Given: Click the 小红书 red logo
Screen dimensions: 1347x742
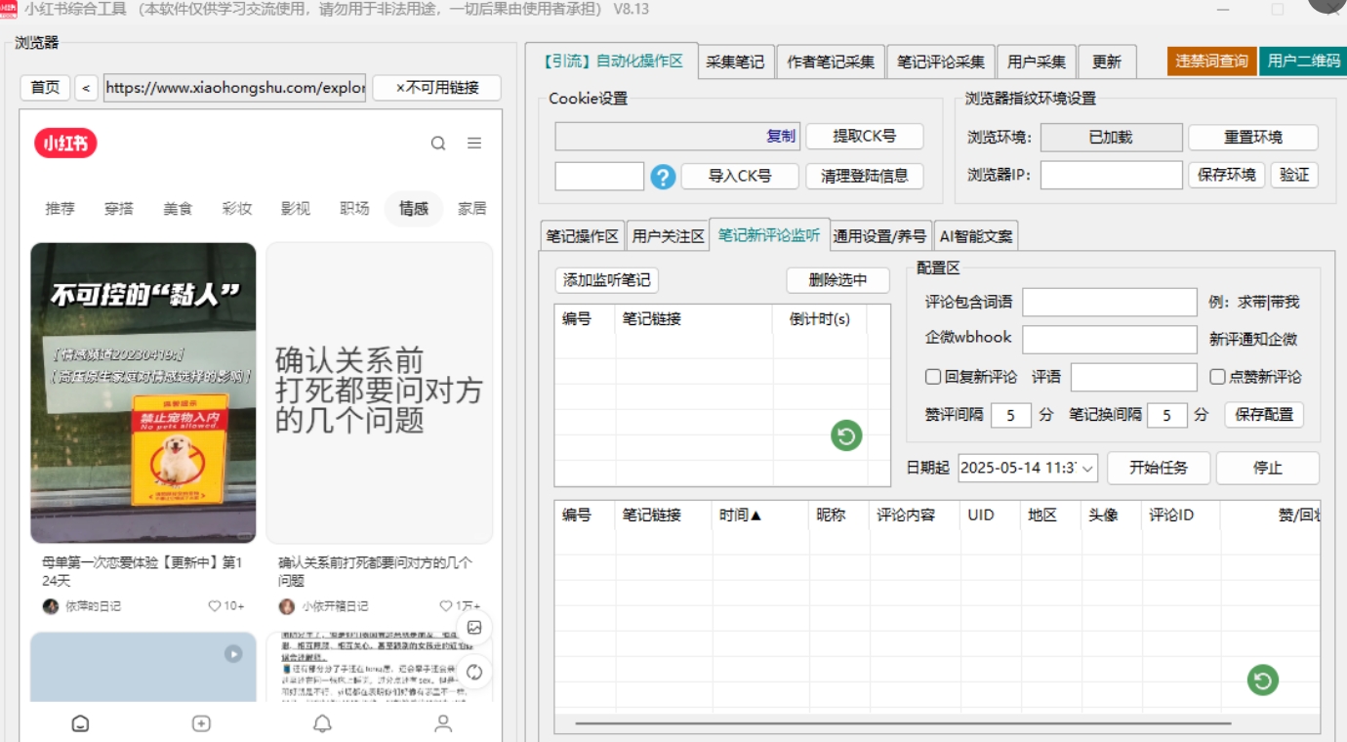Looking at the screenshot, I should tap(66, 144).
